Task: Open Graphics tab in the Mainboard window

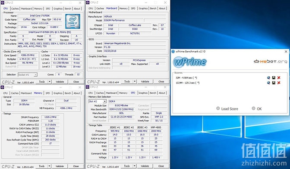Action: click(143, 8)
